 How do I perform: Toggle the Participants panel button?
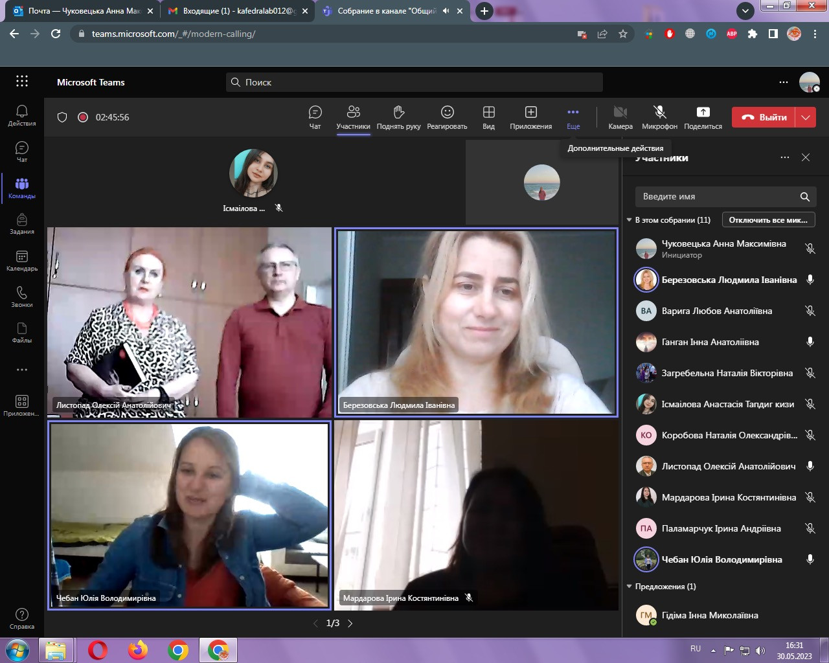point(353,117)
